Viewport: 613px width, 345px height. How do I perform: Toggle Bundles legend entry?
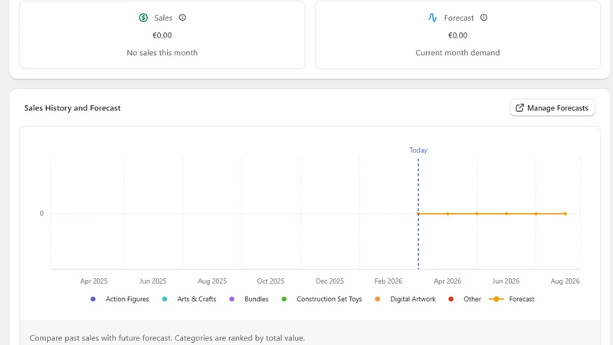pyautogui.click(x=249, y=299)
